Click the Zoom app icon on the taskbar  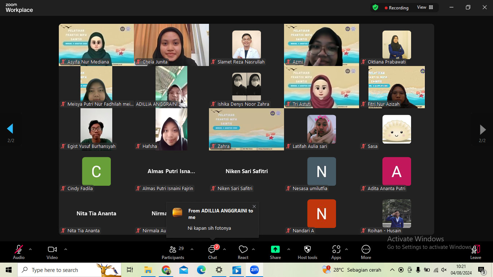tap(254, 270)
